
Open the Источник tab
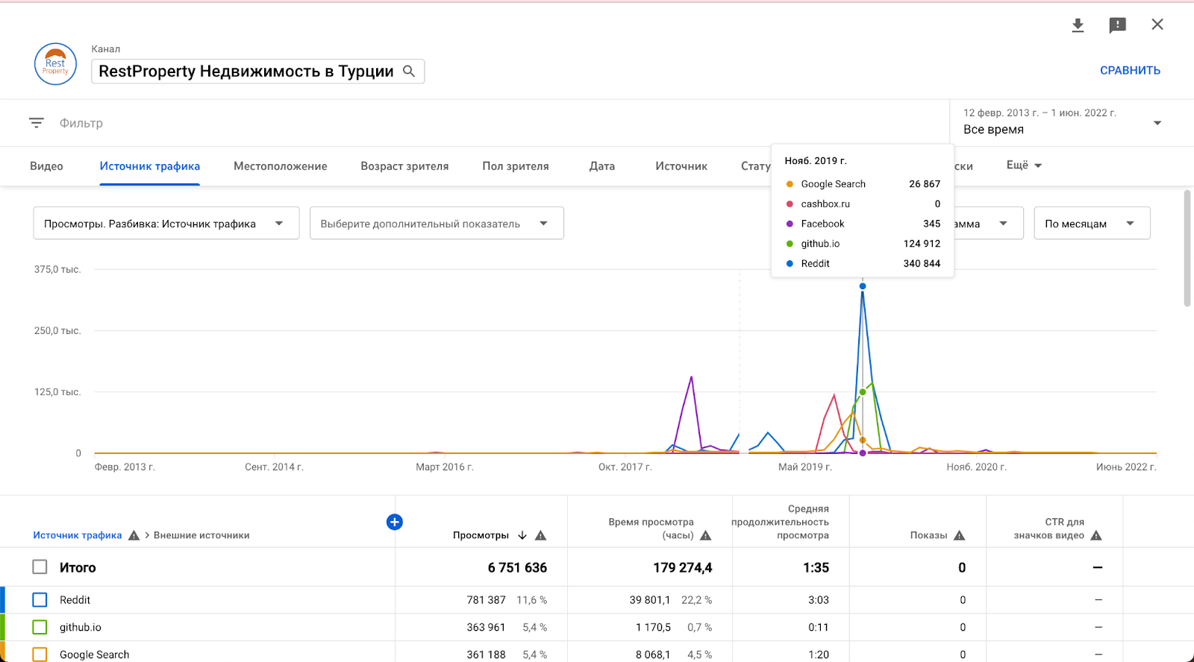(x=681, y=166)
